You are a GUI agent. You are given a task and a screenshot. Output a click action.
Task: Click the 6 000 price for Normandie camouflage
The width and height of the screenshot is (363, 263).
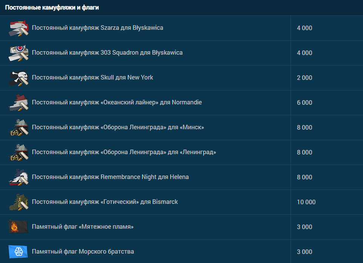click(305, 103)
